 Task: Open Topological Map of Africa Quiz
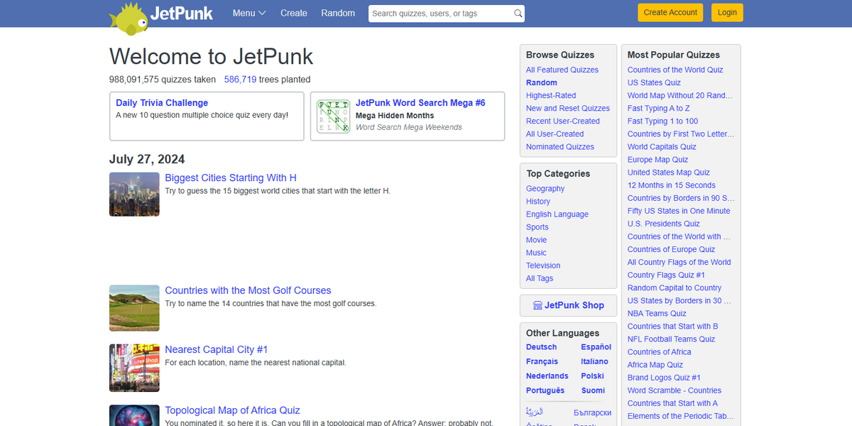(232, 410)
